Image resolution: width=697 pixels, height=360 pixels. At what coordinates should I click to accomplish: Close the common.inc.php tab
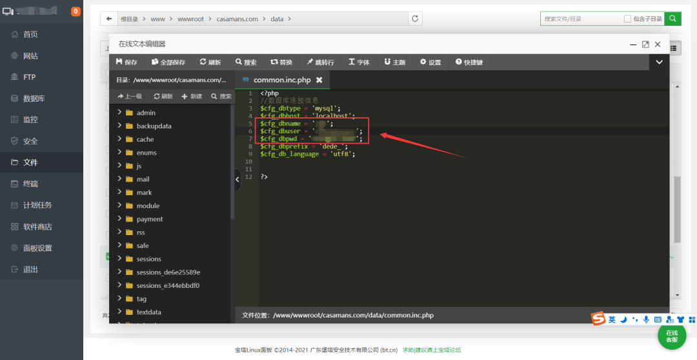click(x=319, y=80)
